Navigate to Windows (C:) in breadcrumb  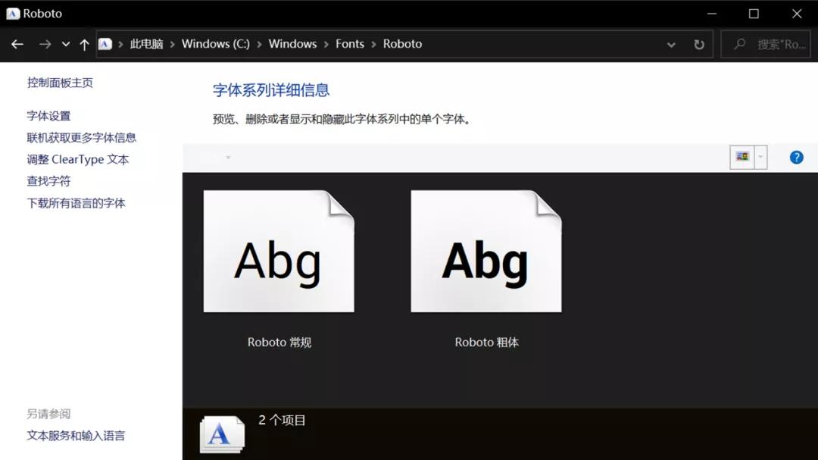click(x=215, y=44)
